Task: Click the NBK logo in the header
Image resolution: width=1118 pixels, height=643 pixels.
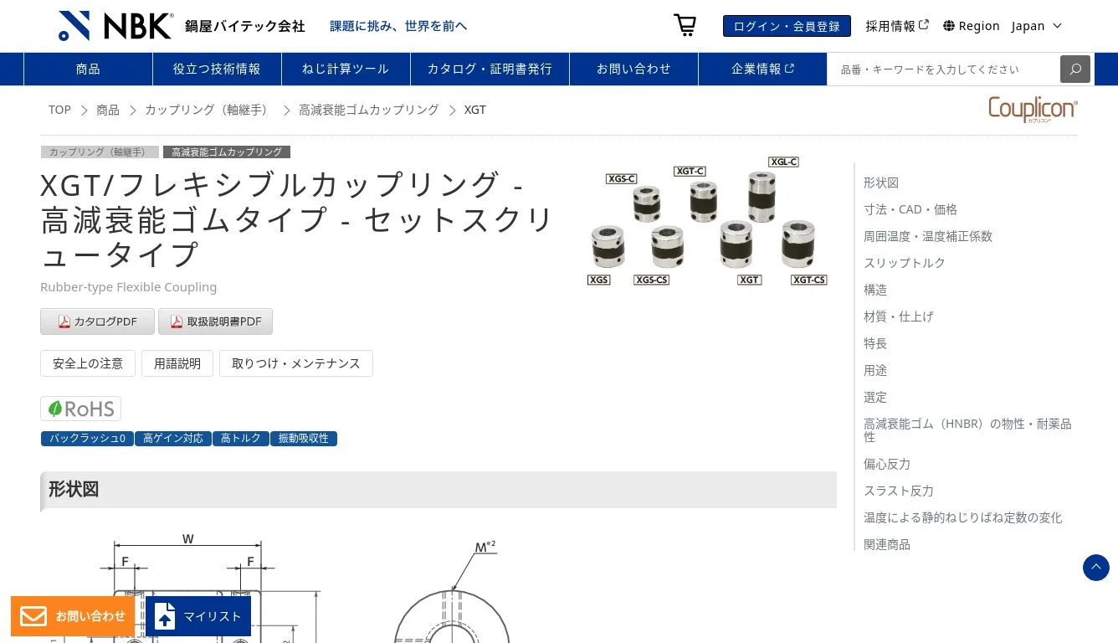Action: click(x=114, y=25)
